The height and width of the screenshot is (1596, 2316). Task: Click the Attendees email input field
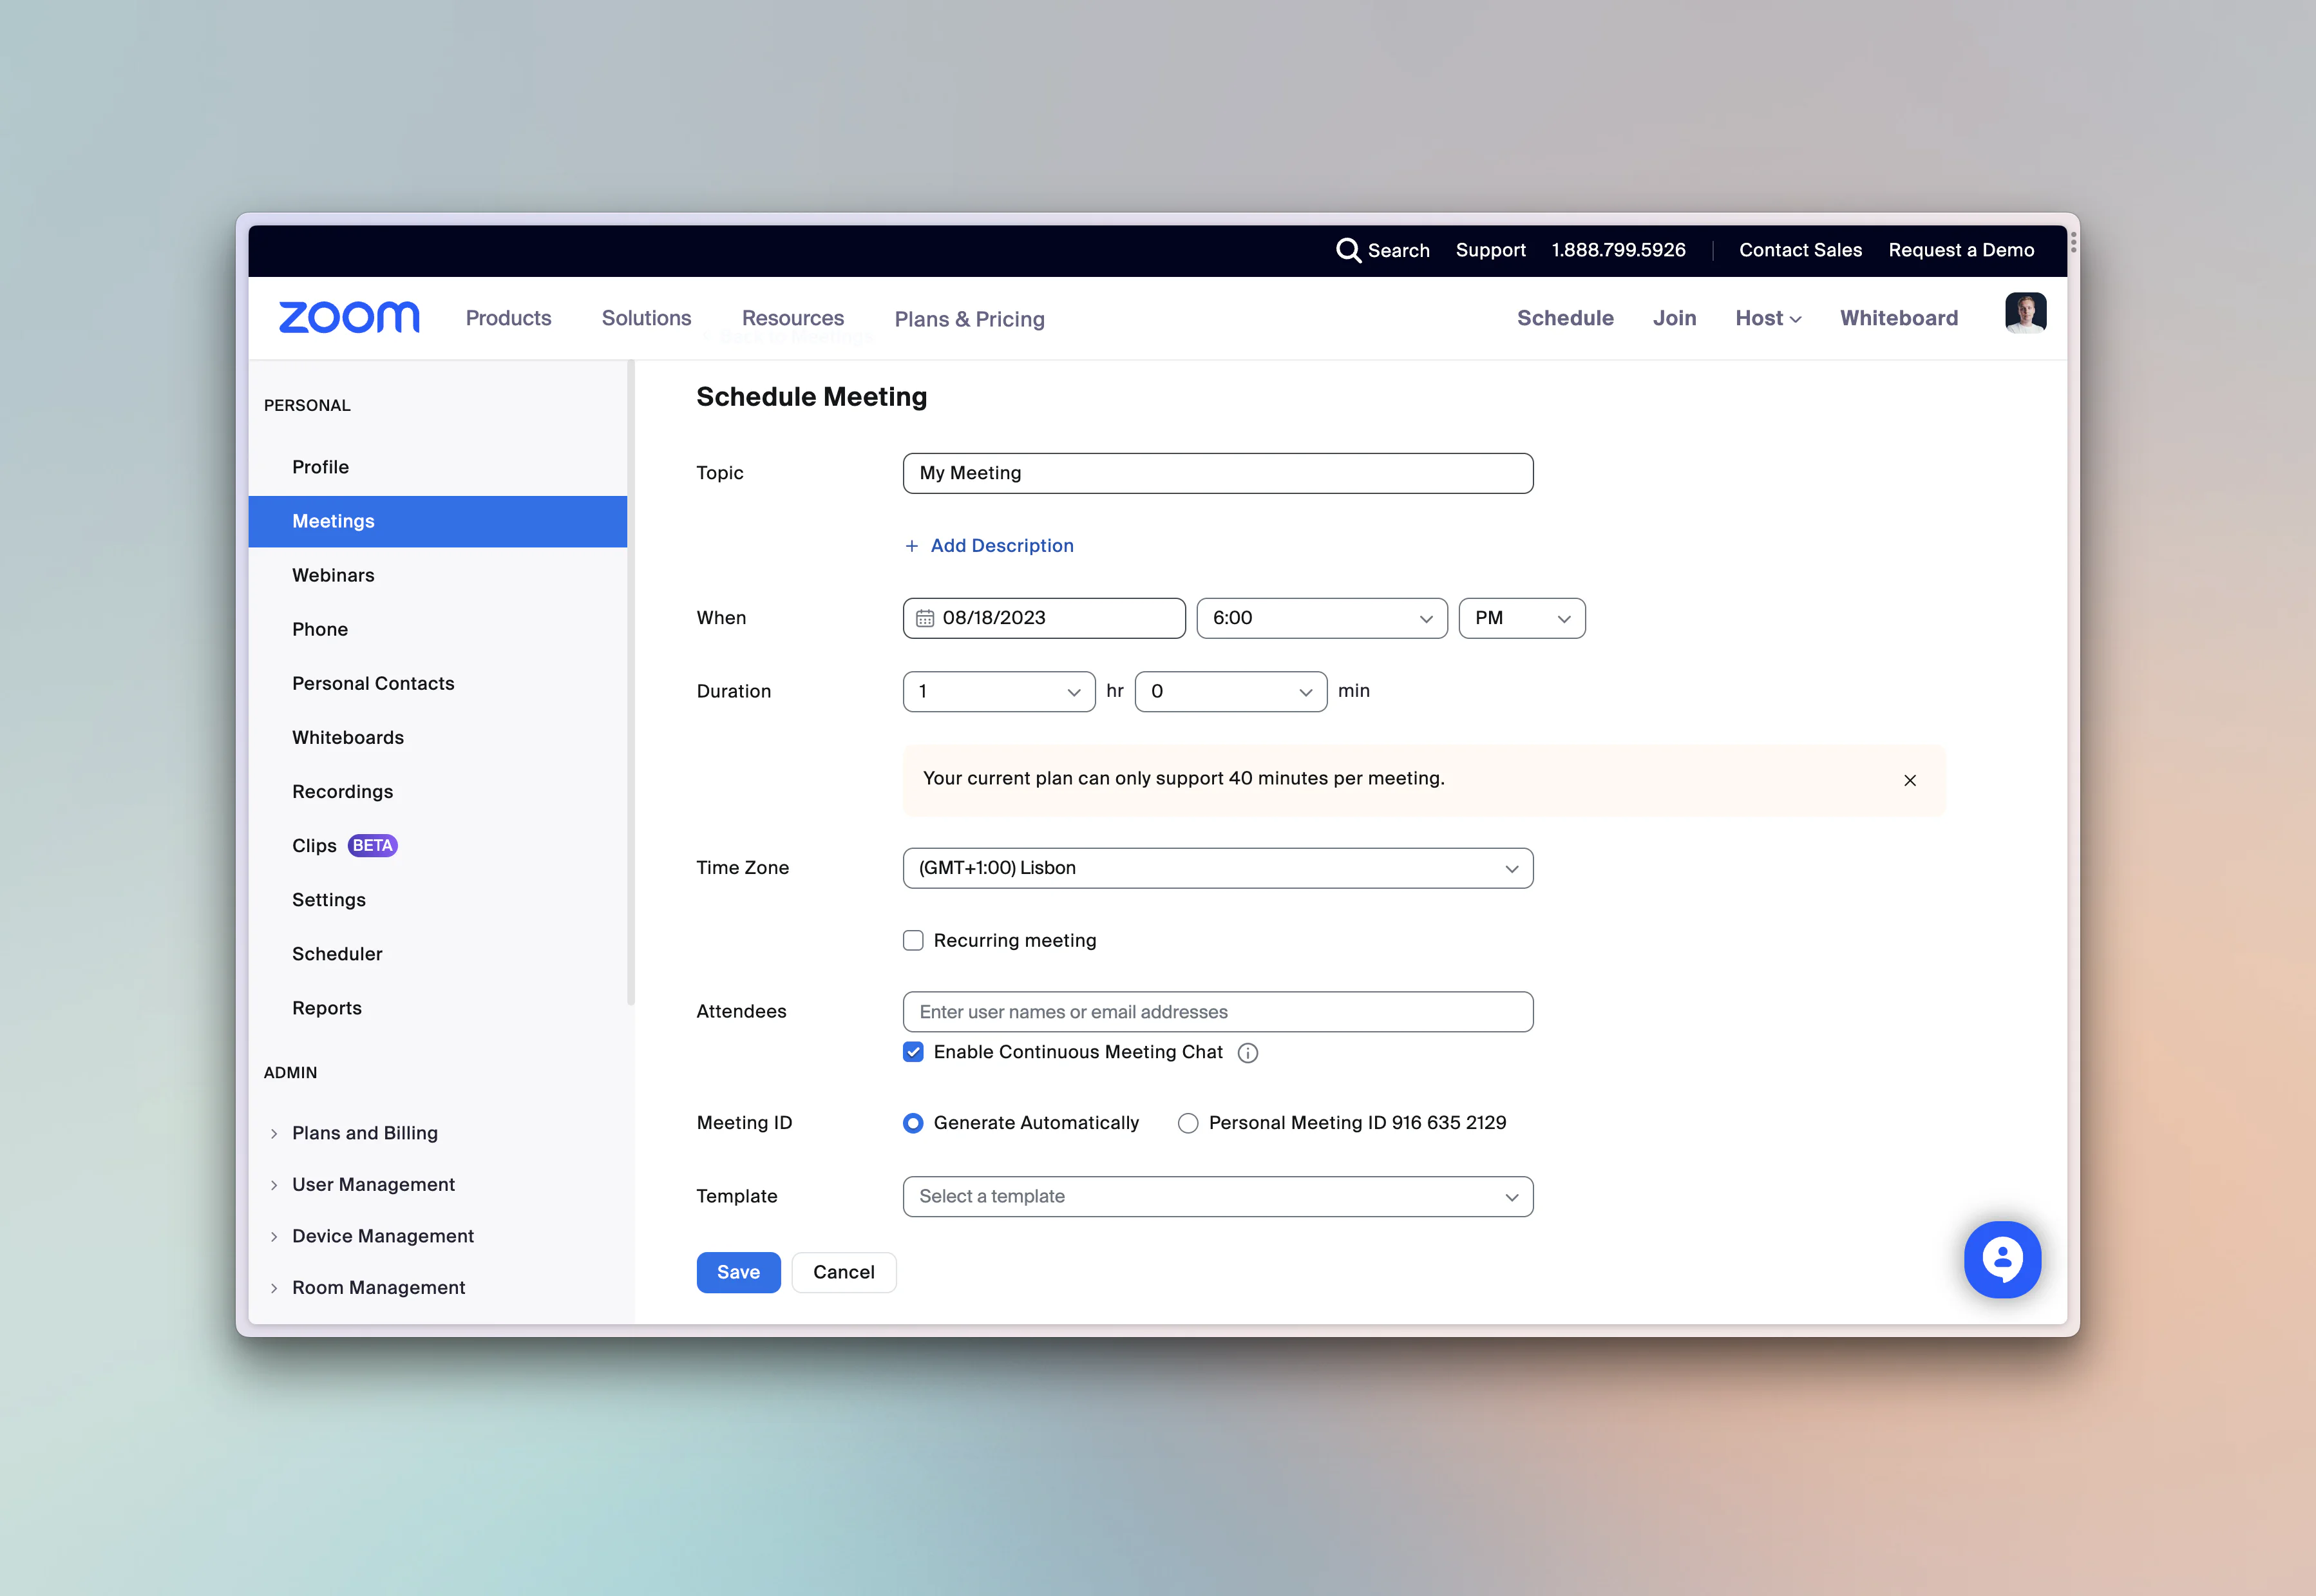[1217, 1011]
